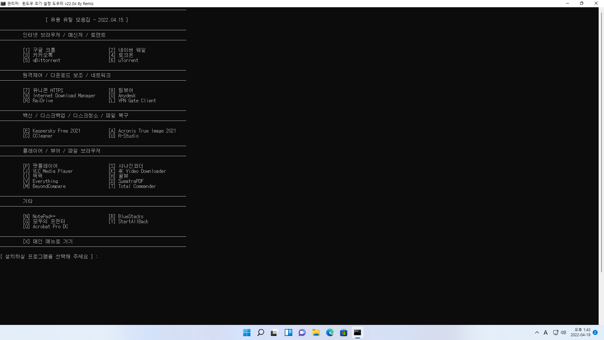Open notification badge showing 2

[x=595, y=332]
